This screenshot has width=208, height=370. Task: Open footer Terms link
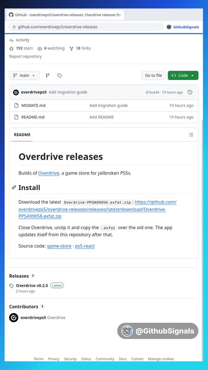click(x=39, y=359)
